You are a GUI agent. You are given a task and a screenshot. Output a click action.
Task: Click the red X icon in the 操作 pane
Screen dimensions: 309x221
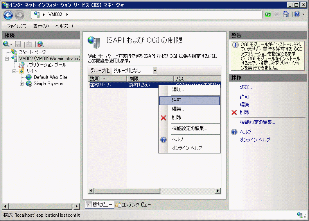(x=234, y=112)
